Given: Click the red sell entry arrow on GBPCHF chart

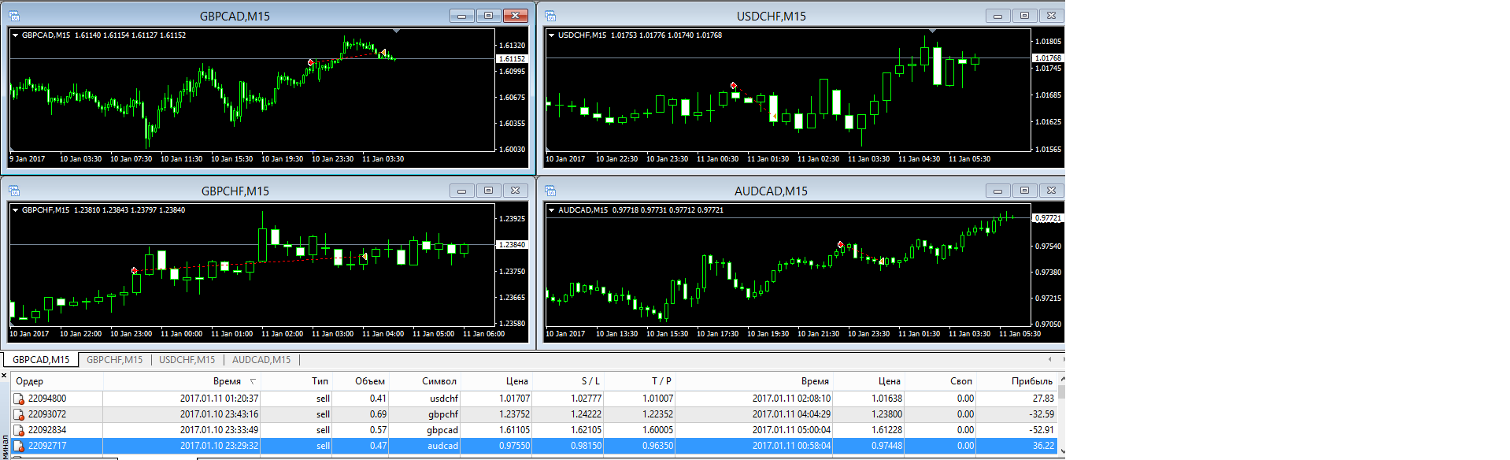Looking at the screenshot, I should [135, 270].
